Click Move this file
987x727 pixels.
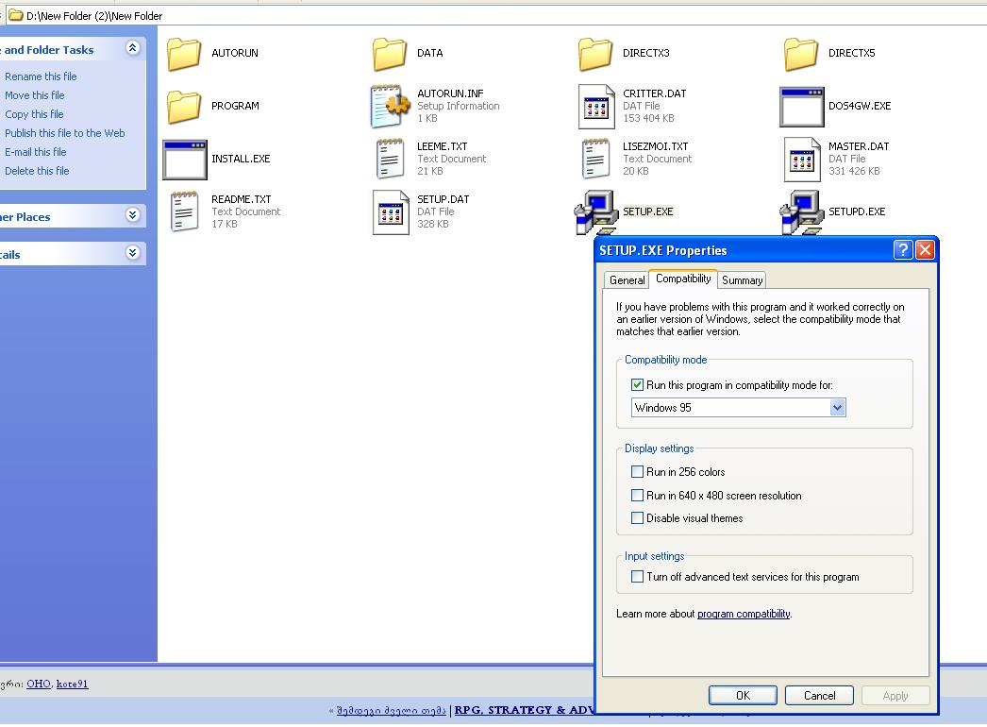[x=35, y=95]
